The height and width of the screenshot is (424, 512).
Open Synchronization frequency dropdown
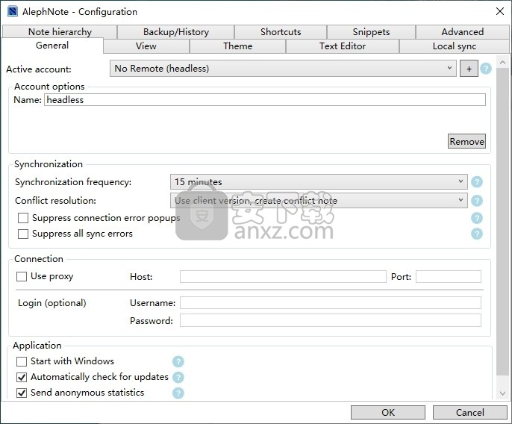319,182
